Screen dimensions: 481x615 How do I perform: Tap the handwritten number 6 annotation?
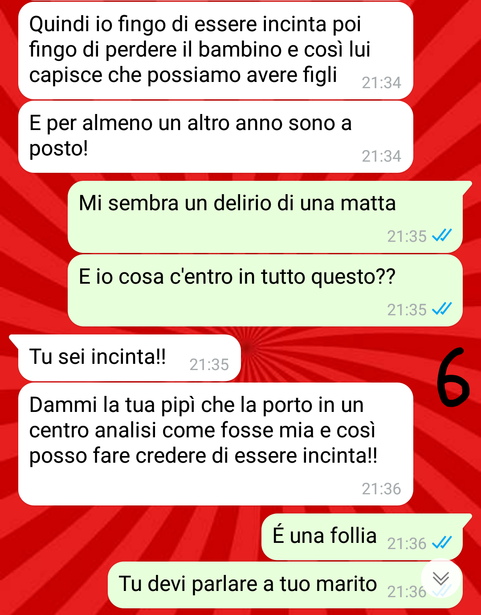[452, 378]
